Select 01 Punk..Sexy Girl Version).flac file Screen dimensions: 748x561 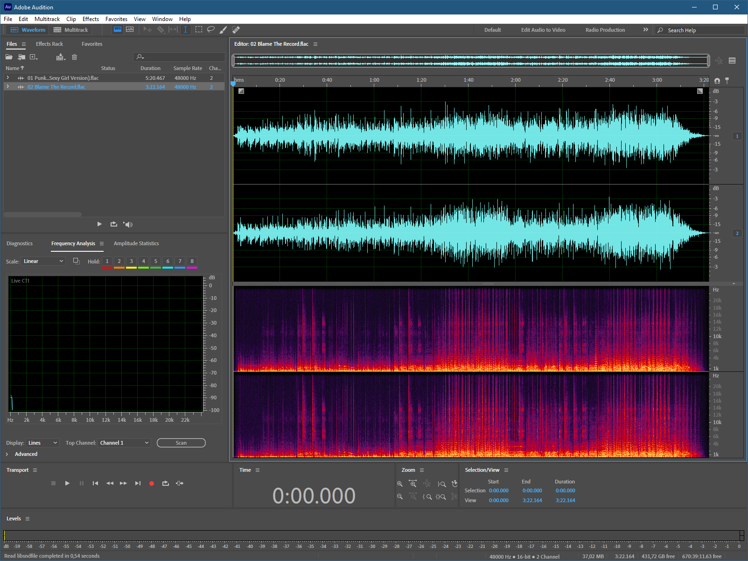(63, 78)
